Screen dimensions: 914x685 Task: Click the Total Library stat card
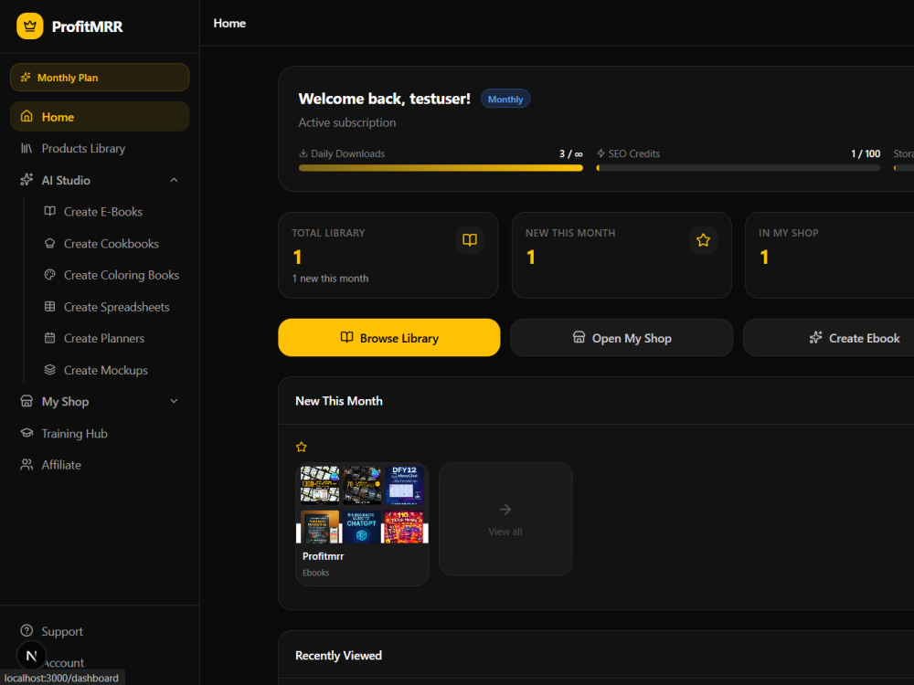pyautogui.click(x=388, y=255)
